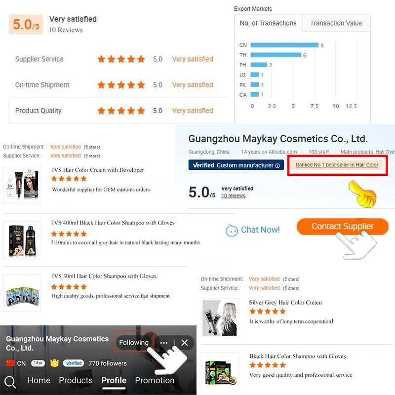This screenshot has height=395, width=395.
Task: Click the CN transactions bar in chart
Action: point(284,45)
